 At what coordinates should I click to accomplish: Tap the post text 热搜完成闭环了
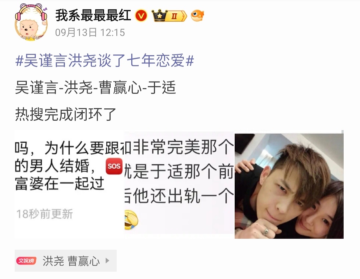tap(66, 114)
